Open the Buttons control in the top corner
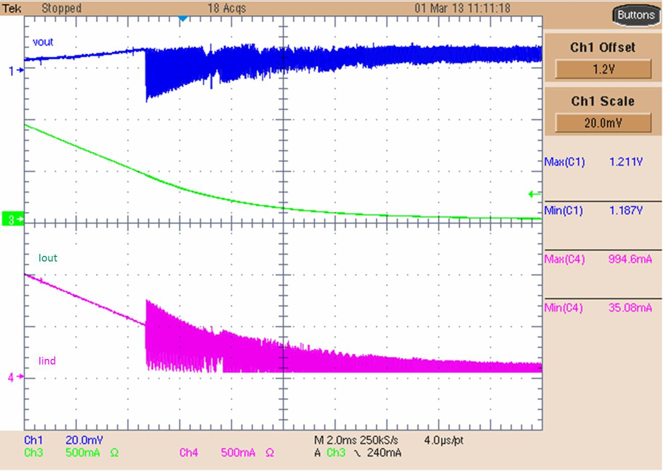Viewport: 663px width, 471px height. (635, 15)
